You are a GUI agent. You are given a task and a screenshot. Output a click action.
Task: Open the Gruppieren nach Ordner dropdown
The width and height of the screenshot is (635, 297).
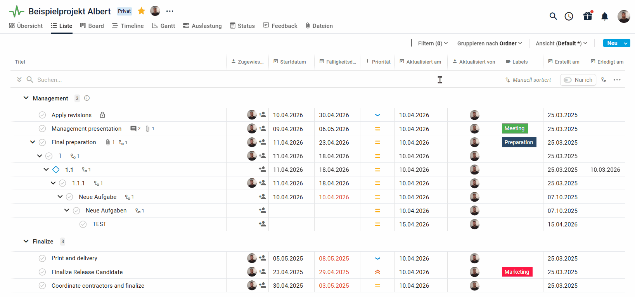pyautogui.click(x=490, y=43)
